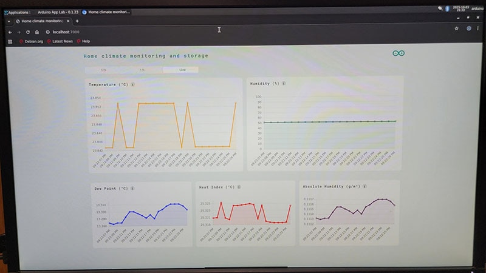Select the Live time range option
The width and height of the screenshot is (486, 273).
(182, 70)
